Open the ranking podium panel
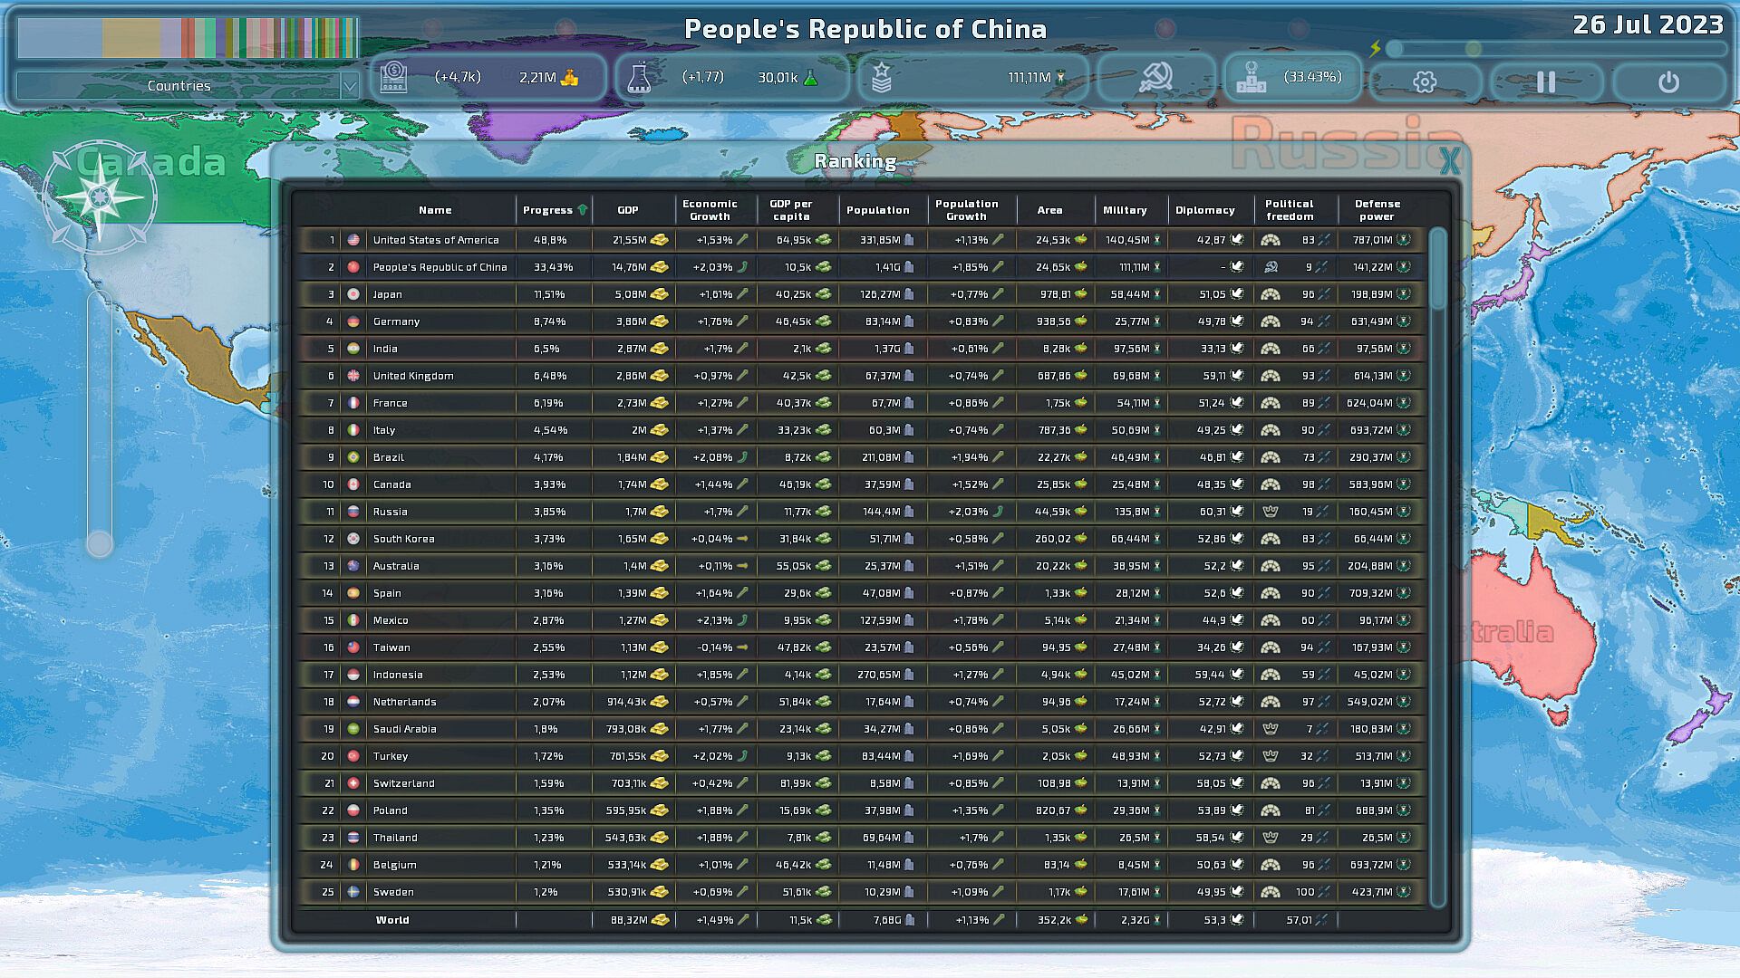Viewport: 1740px width, 978px height. coord(1252,78)
